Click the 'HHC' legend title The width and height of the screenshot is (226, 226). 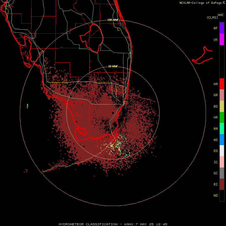[221, 15]
